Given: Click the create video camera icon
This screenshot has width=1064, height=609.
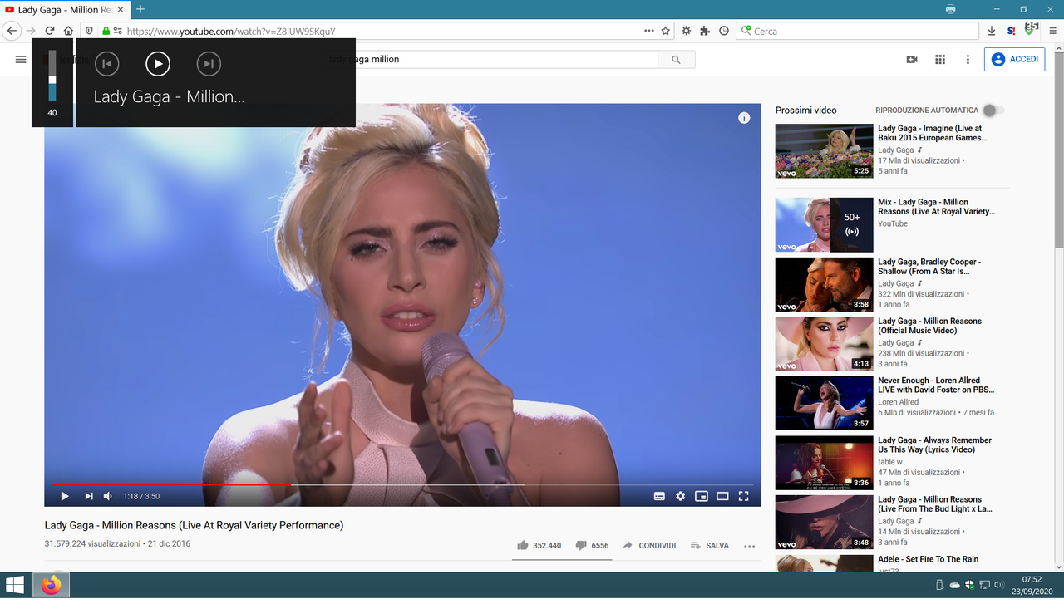Looking at the screenshot, I should coord(912,59).
